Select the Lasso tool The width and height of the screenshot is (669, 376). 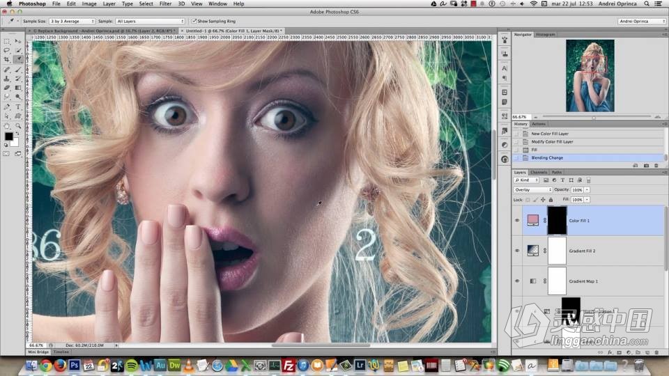click(7, 50)
